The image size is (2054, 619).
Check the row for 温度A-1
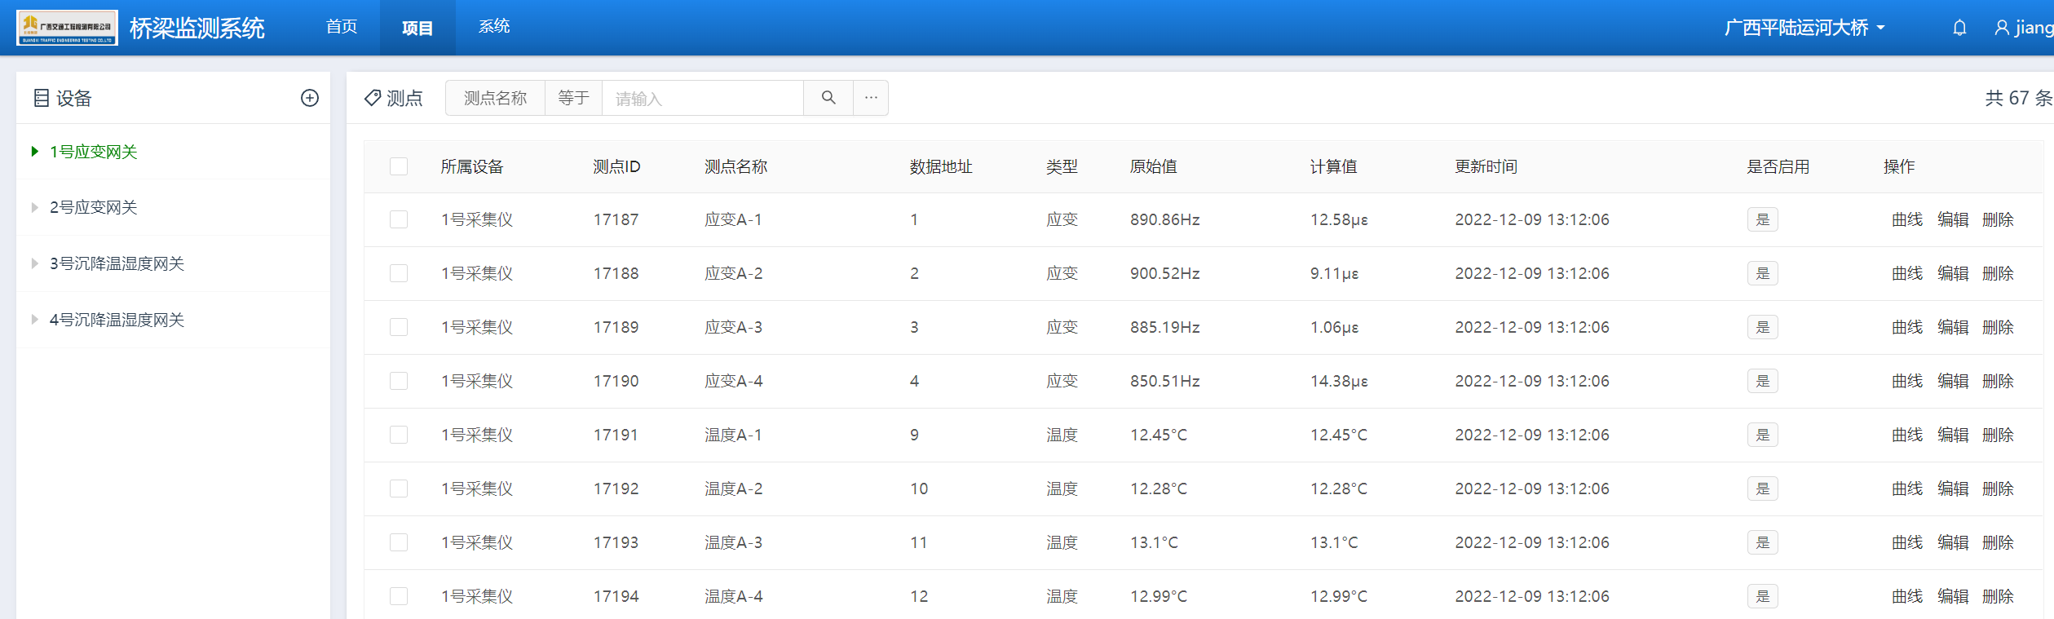(x=399, y=435)
